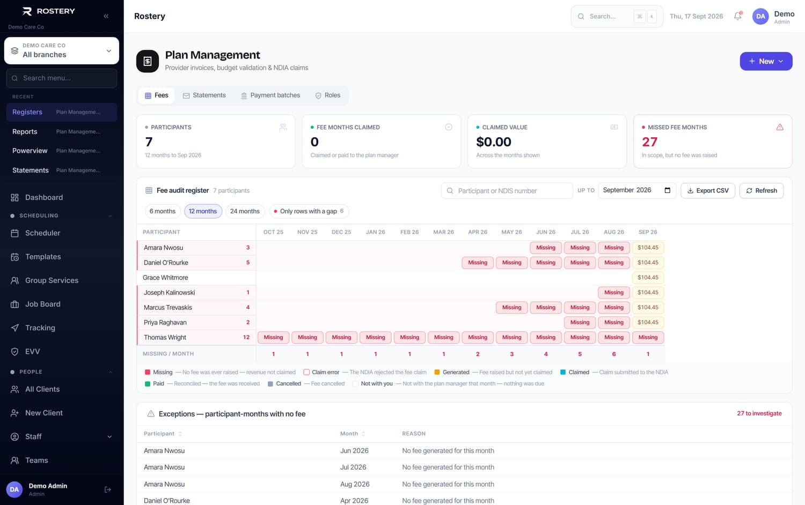
Task: Click the Search menu field
Action: click(x=62, y=78)
